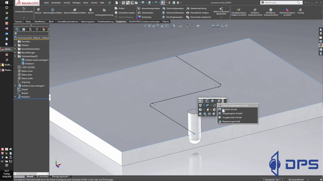This screenshot has height=181, width=323.
Task: Click the Undo arrow icon
Action: [156, 3]
